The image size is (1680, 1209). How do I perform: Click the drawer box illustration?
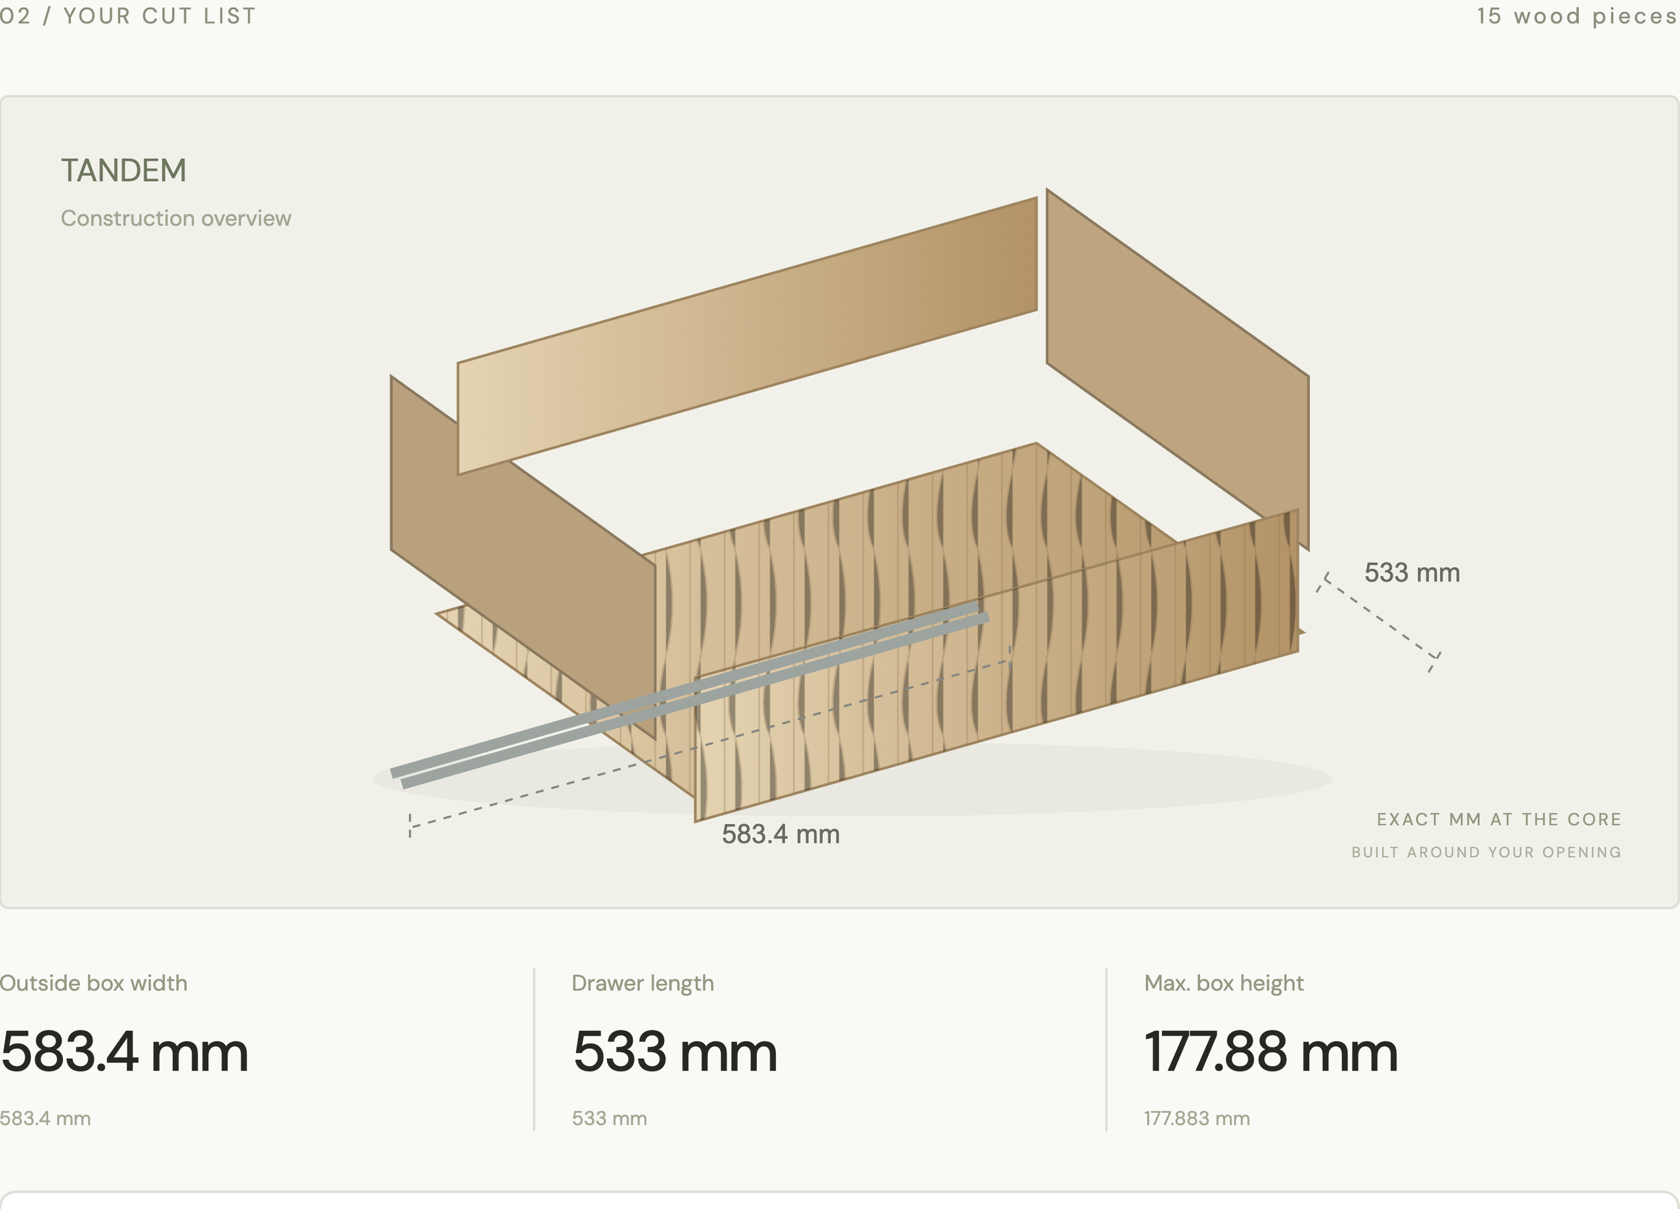(850, 505)
